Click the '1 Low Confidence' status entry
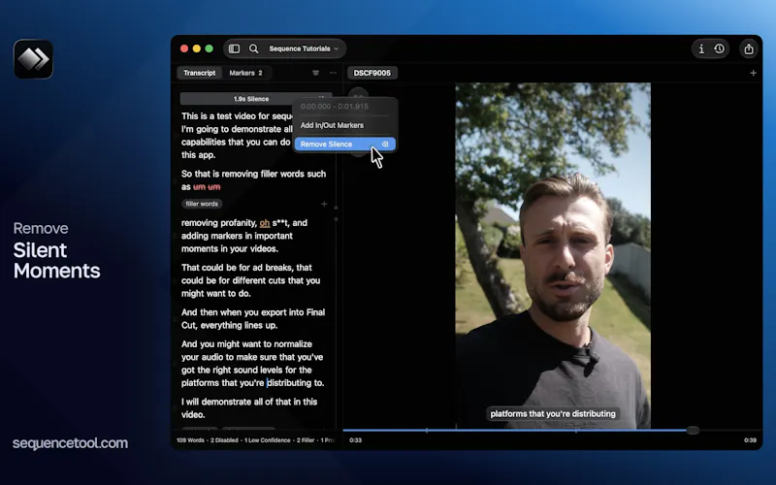The height and width of the screenshot is (485, 776). click(268, 440)
